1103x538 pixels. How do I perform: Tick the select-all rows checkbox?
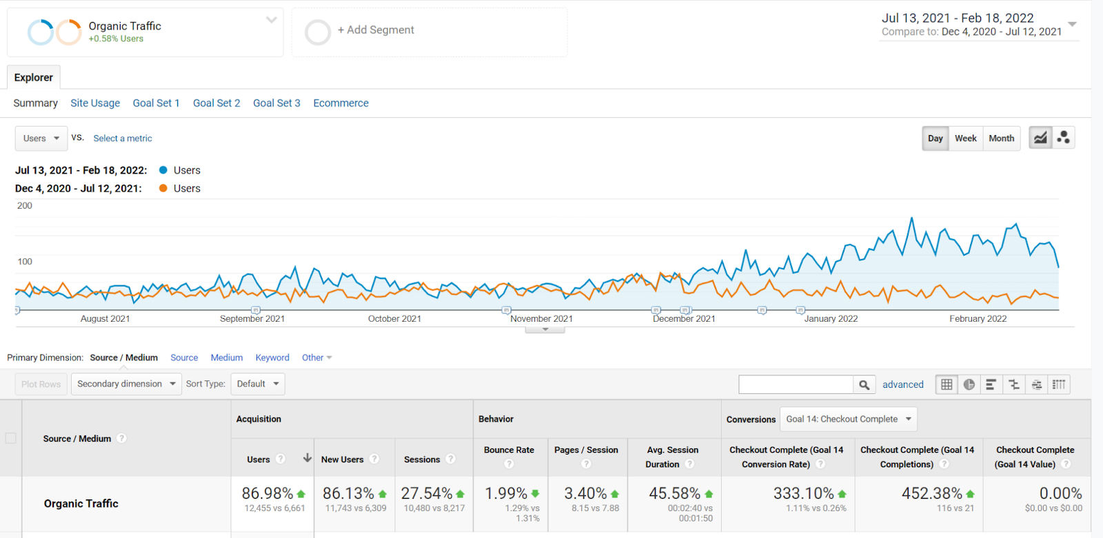tap(11, 438)
